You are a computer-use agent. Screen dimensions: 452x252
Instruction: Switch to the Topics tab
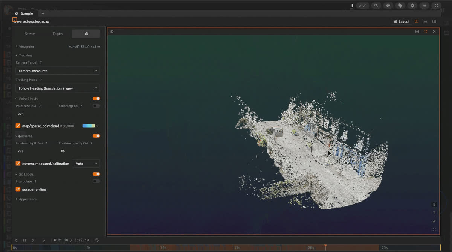point(58,34)
